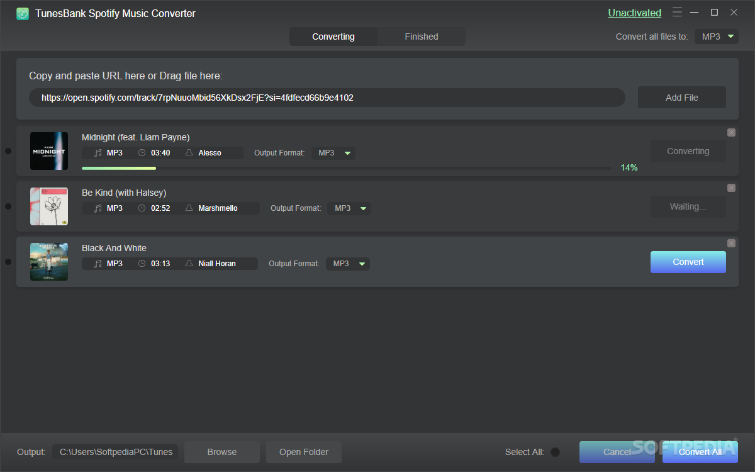Open Convert all files to MP3 dropdown
This screenshot has height=472, width=755.
coord(717,37)
